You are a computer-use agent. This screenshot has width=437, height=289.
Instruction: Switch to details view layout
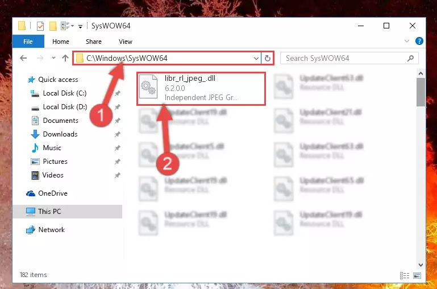click(x=405, y=275)
